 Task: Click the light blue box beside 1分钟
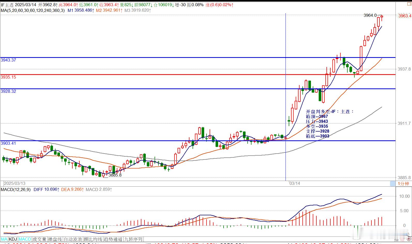click(x=393, y=184)
